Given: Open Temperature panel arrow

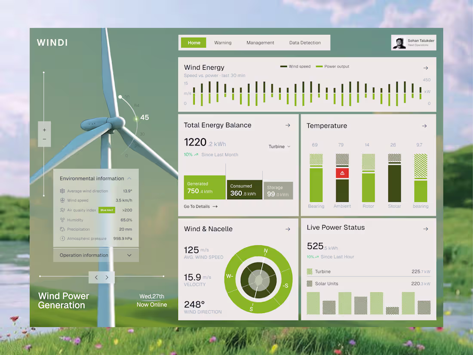Looking at the screenshot, I should point(424,126).
